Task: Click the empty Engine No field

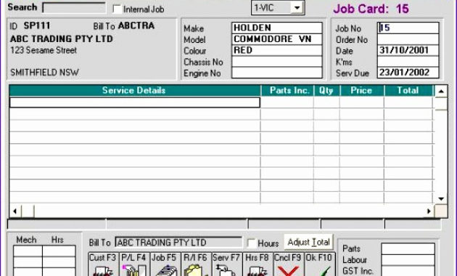Action: tap(277, 73)
